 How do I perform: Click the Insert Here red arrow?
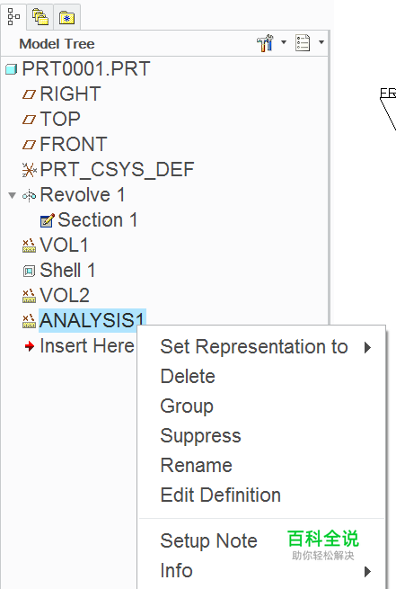coord(30,346)
